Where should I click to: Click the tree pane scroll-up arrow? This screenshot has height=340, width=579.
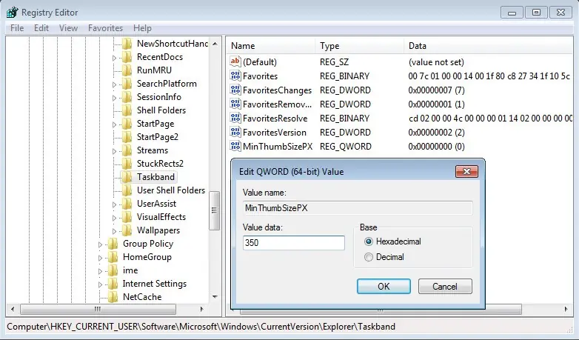215,44
